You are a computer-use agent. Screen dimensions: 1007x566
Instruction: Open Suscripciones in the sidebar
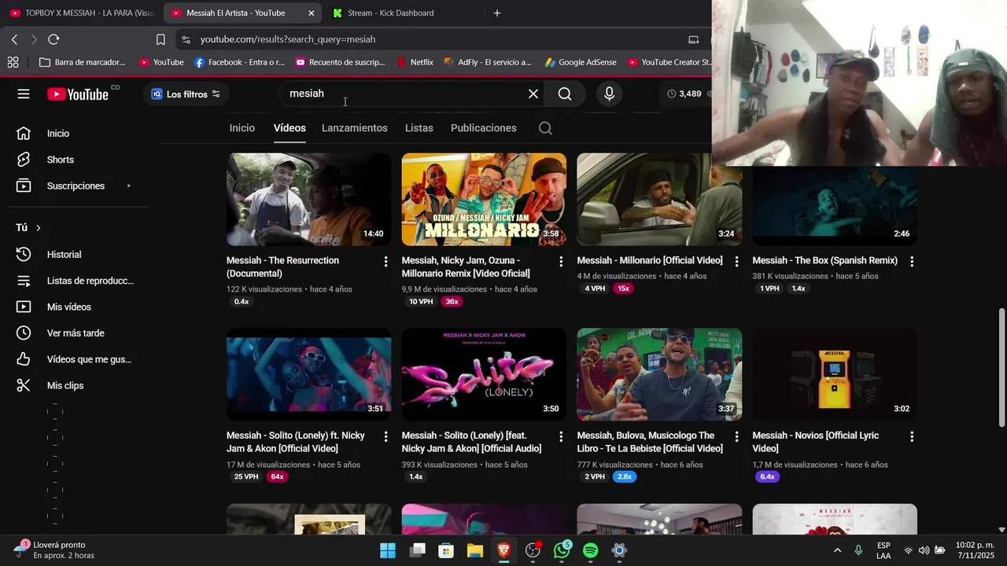[x=75, y=186]
